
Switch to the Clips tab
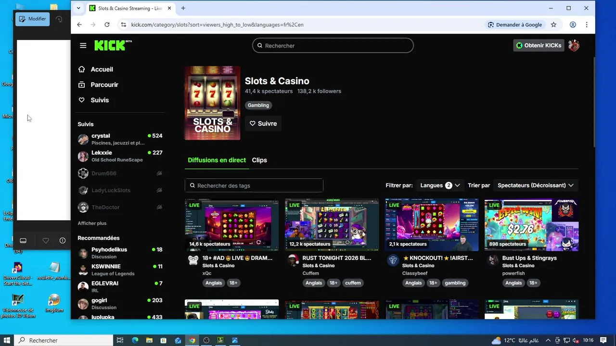click(x=259, y=160)
